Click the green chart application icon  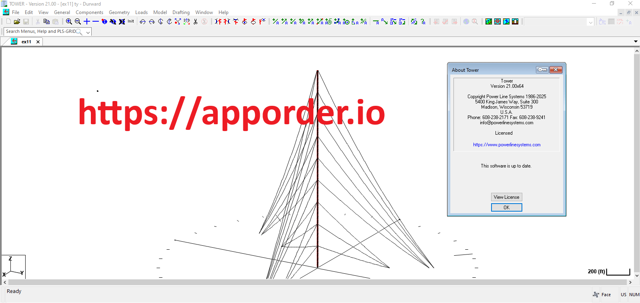[489, 22]
